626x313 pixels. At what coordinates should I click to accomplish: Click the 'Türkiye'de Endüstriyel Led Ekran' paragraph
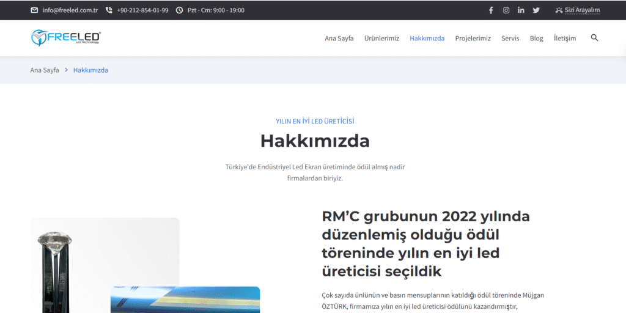[x=315, y=172]
